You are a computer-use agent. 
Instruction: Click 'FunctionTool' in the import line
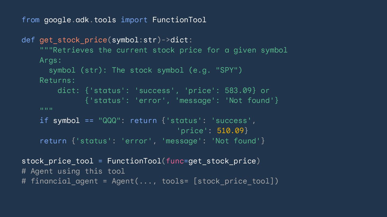point(179,20)
